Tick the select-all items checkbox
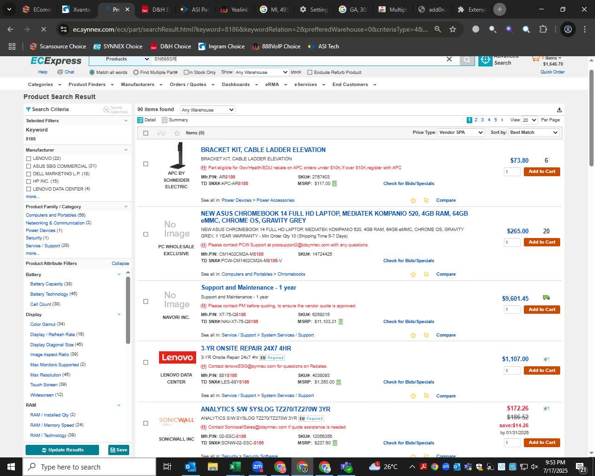Screen dimensions: 595x476 [x=145, y=133]
